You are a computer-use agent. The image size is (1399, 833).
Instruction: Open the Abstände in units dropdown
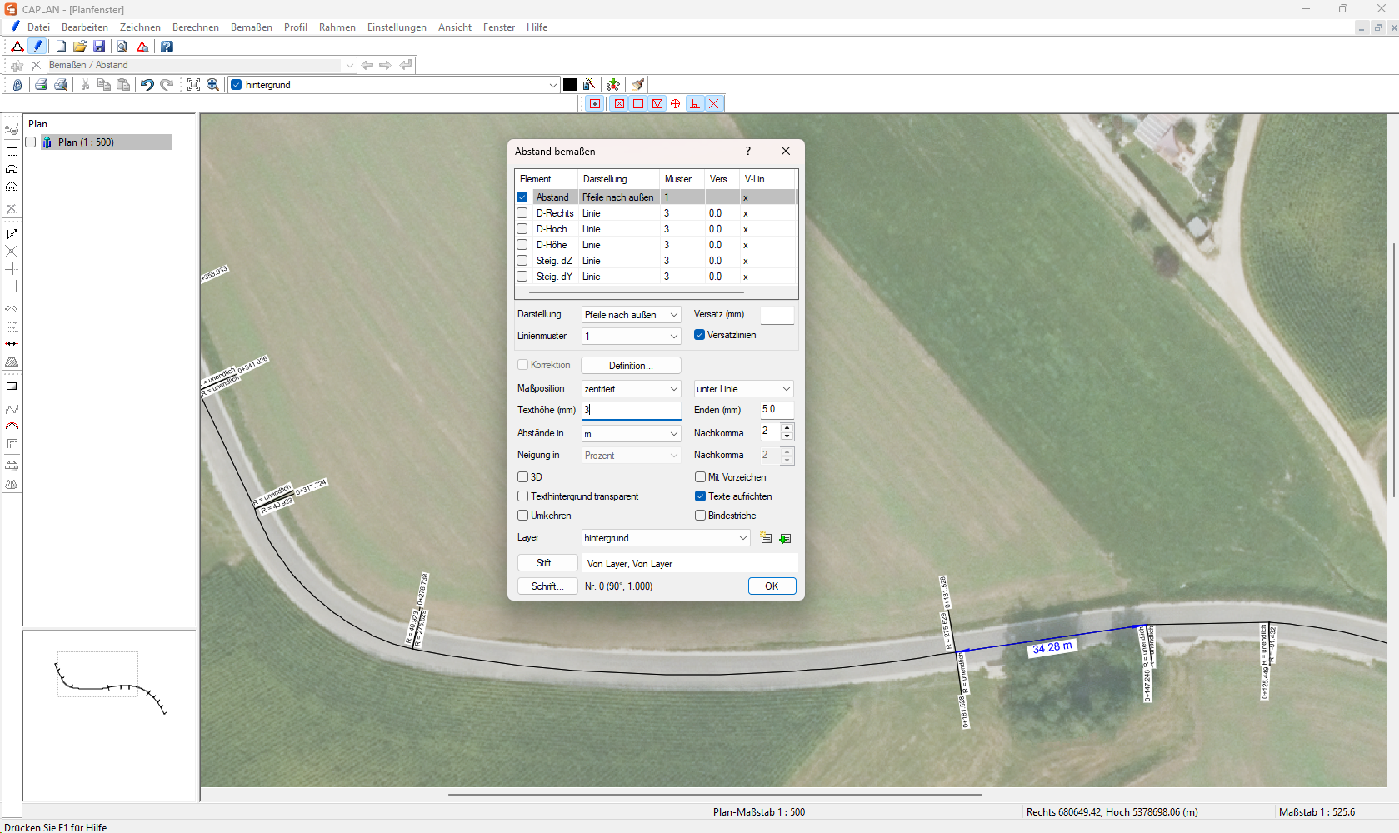click(631, 434)
